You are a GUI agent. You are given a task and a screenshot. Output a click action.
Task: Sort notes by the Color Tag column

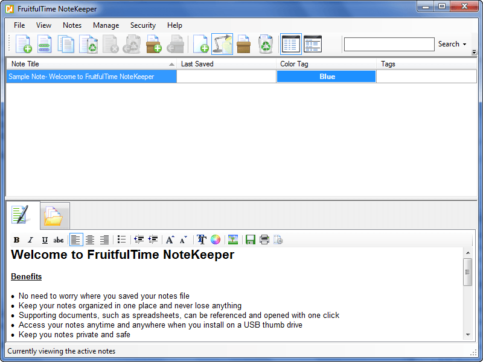pyautogui.click(x=326, y=64)
